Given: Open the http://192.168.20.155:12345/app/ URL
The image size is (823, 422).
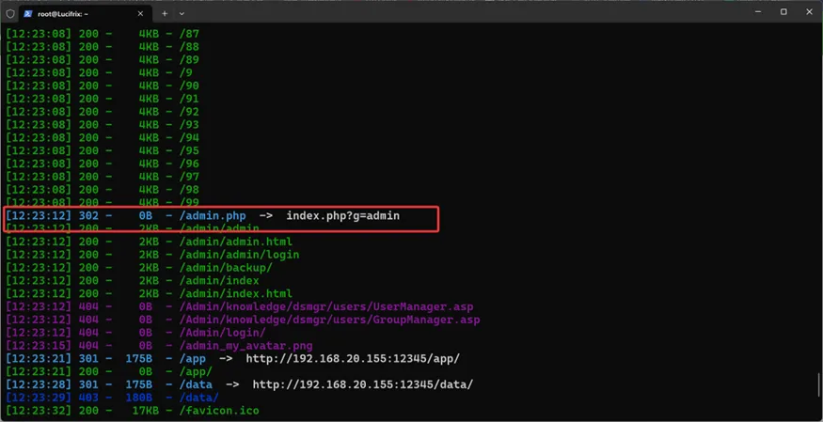Looking at the screenshot, I should pos(353,359).
